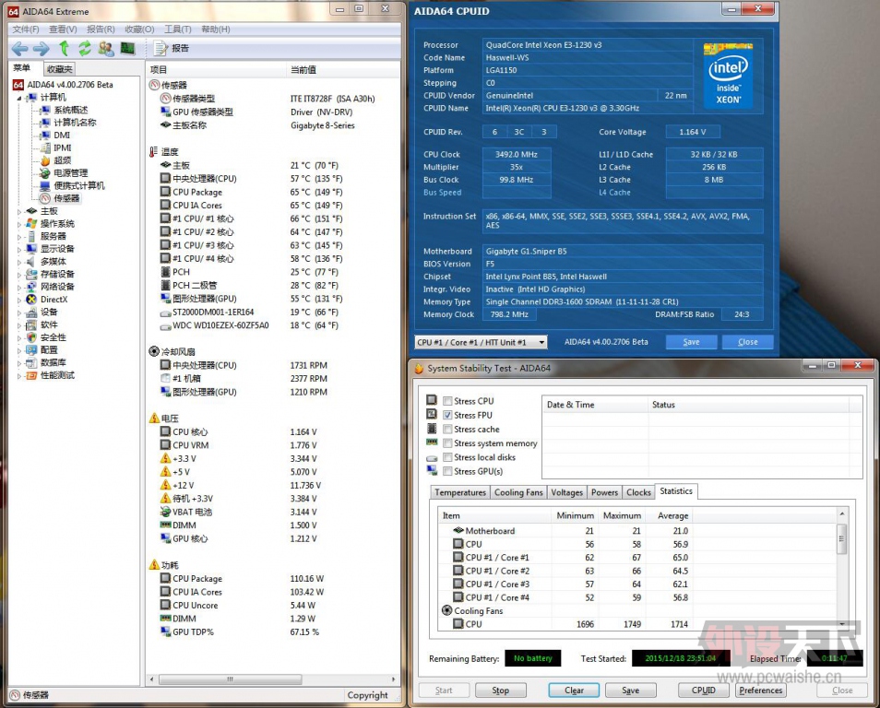Expand the 存储设备 tree node

[19, 275]
